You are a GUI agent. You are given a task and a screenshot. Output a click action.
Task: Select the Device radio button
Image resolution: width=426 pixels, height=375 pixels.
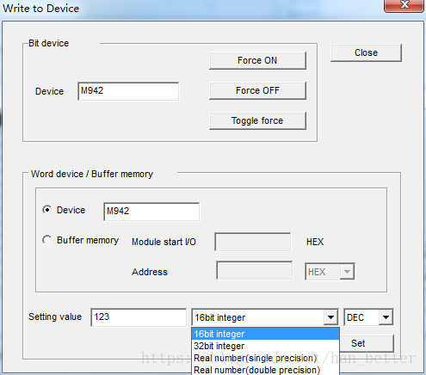(x=47, y=210)
